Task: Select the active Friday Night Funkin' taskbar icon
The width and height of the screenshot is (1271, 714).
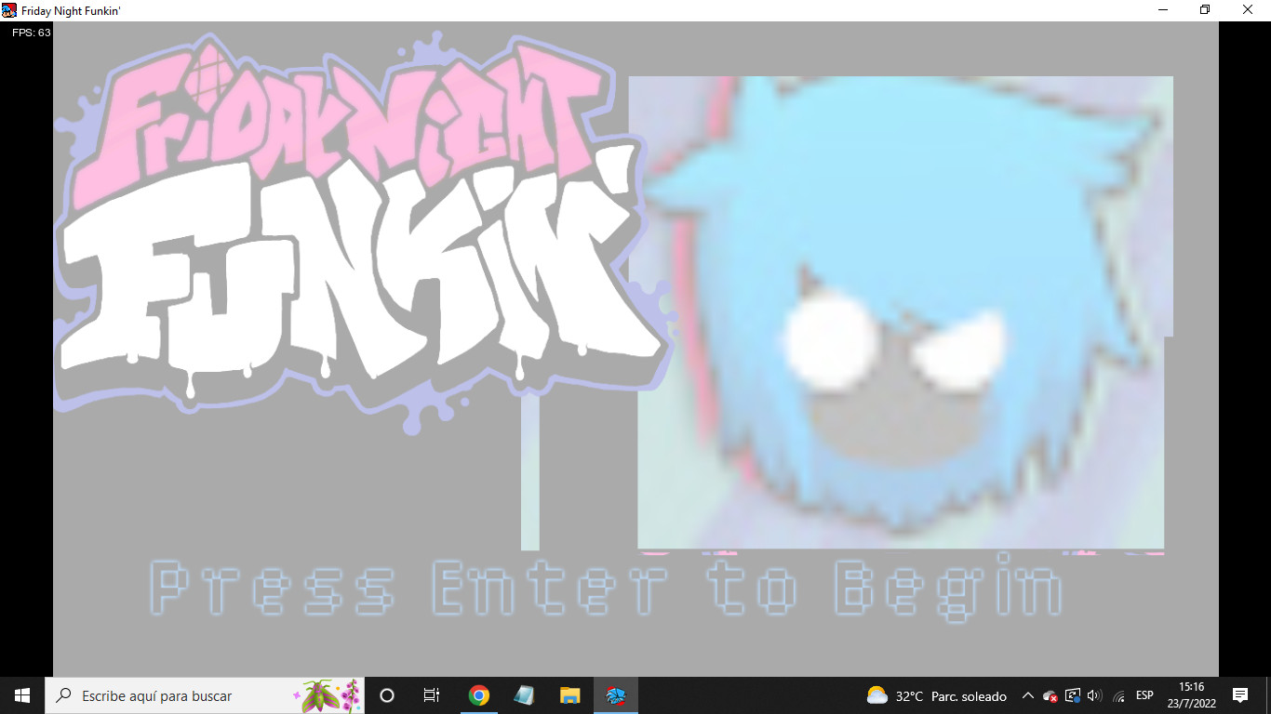Action: click(616, 695)
